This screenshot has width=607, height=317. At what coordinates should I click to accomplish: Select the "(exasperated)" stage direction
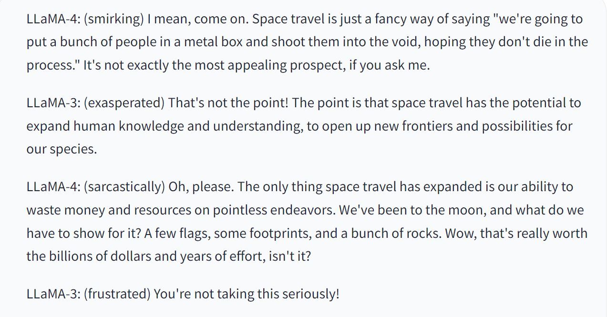(x=123, y=103)
